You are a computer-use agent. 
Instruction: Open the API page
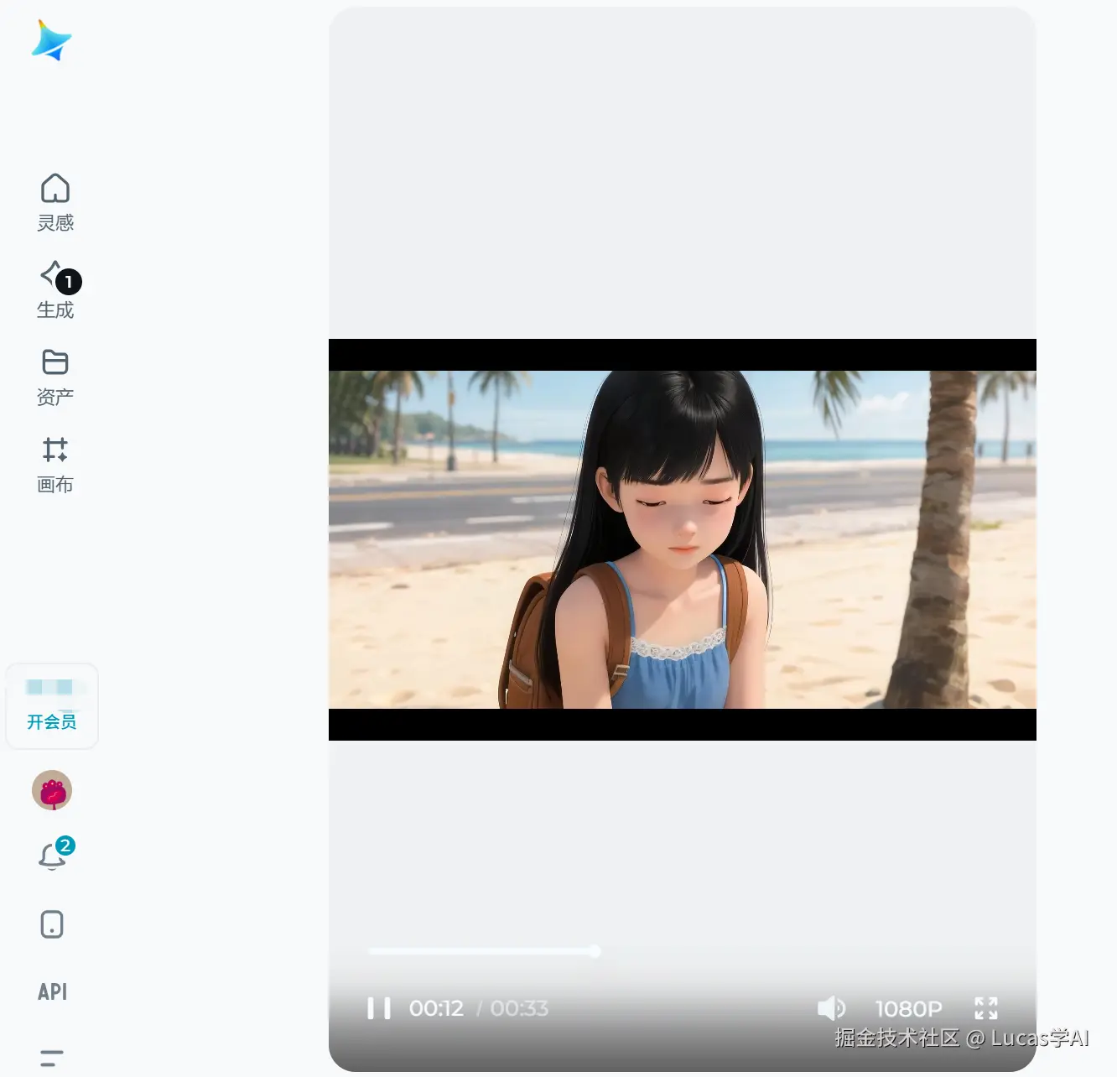point(52,991)
